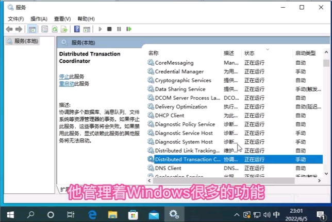
Task: Open Mail app from taskbar
Action: pyautogui.click(x=154, y=215)
